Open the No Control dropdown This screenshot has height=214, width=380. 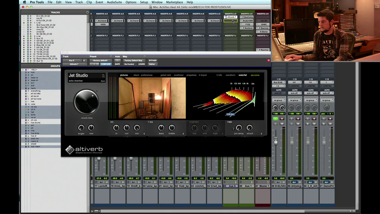point(129,64)
